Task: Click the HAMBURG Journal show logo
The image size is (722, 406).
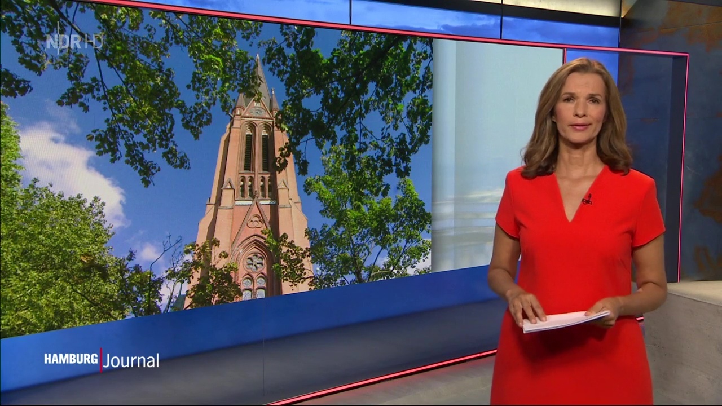Action: [102, 360]
